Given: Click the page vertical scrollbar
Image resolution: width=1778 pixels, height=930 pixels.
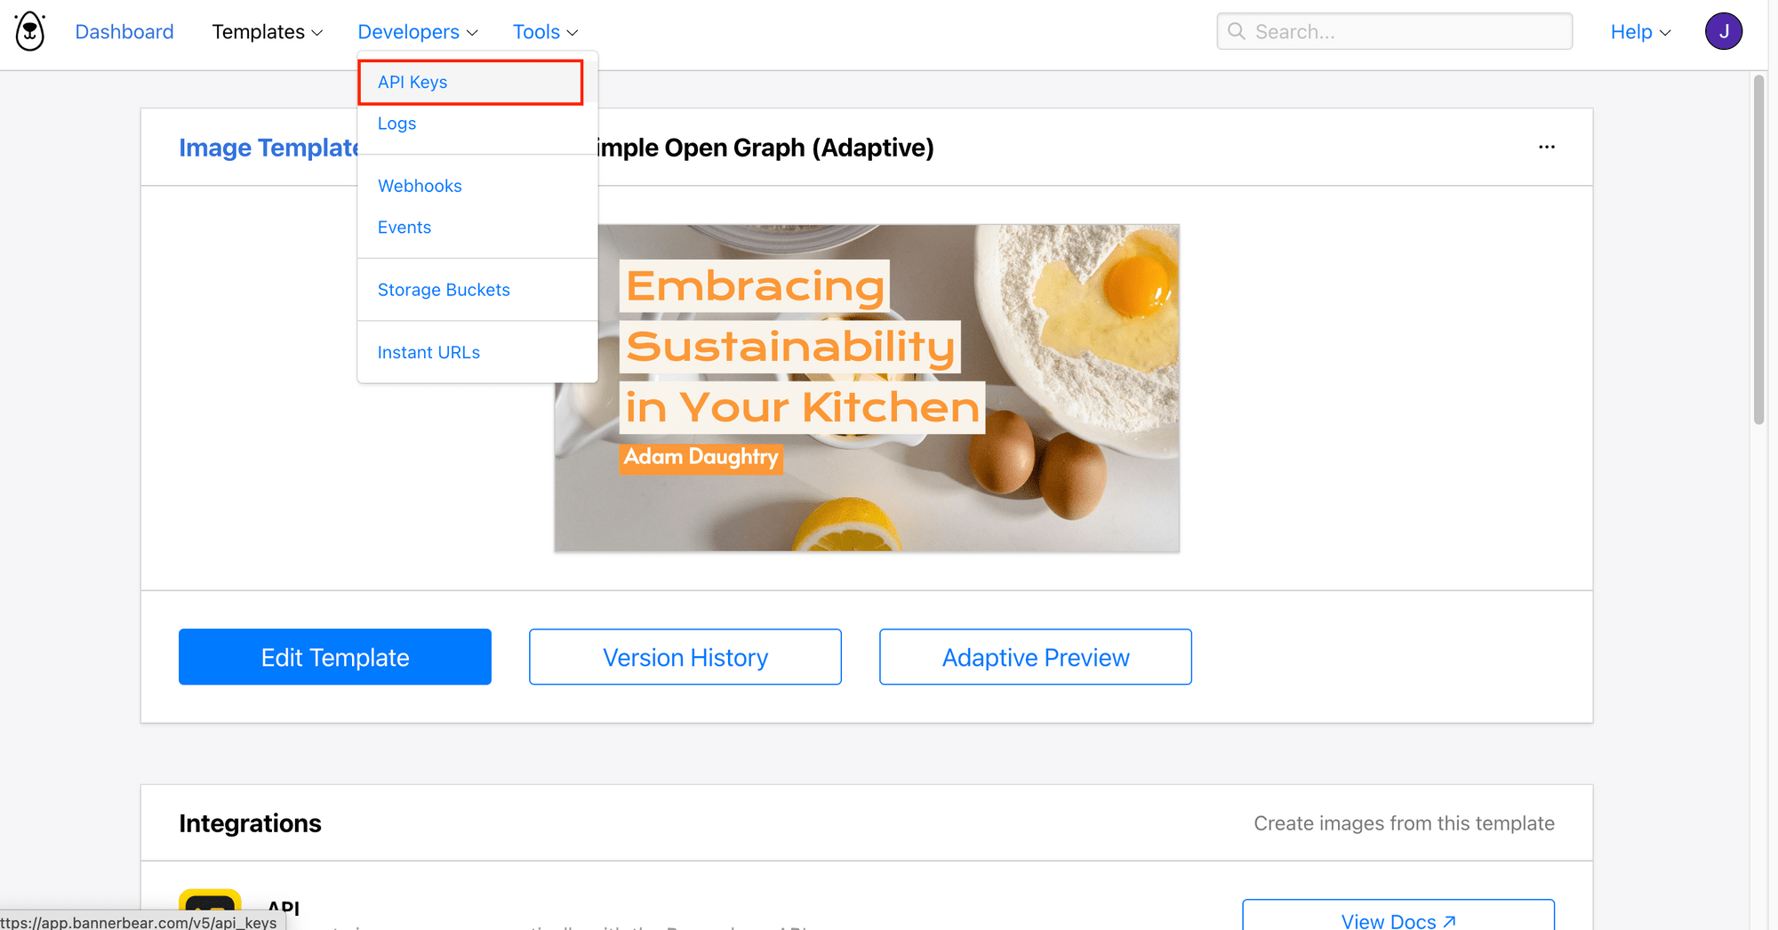Looking at the screenshot, I should [x=1758, y=249].
